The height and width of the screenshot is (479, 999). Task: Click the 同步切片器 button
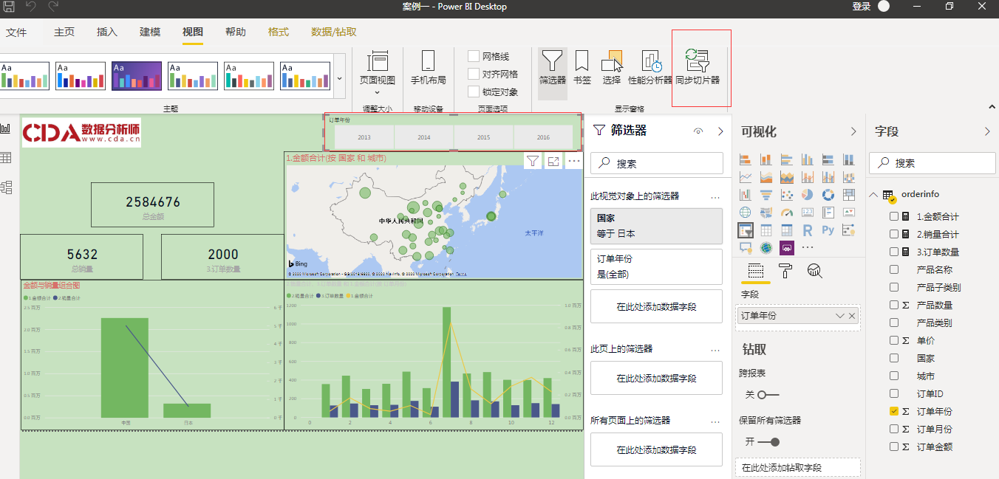coord(698,68)
